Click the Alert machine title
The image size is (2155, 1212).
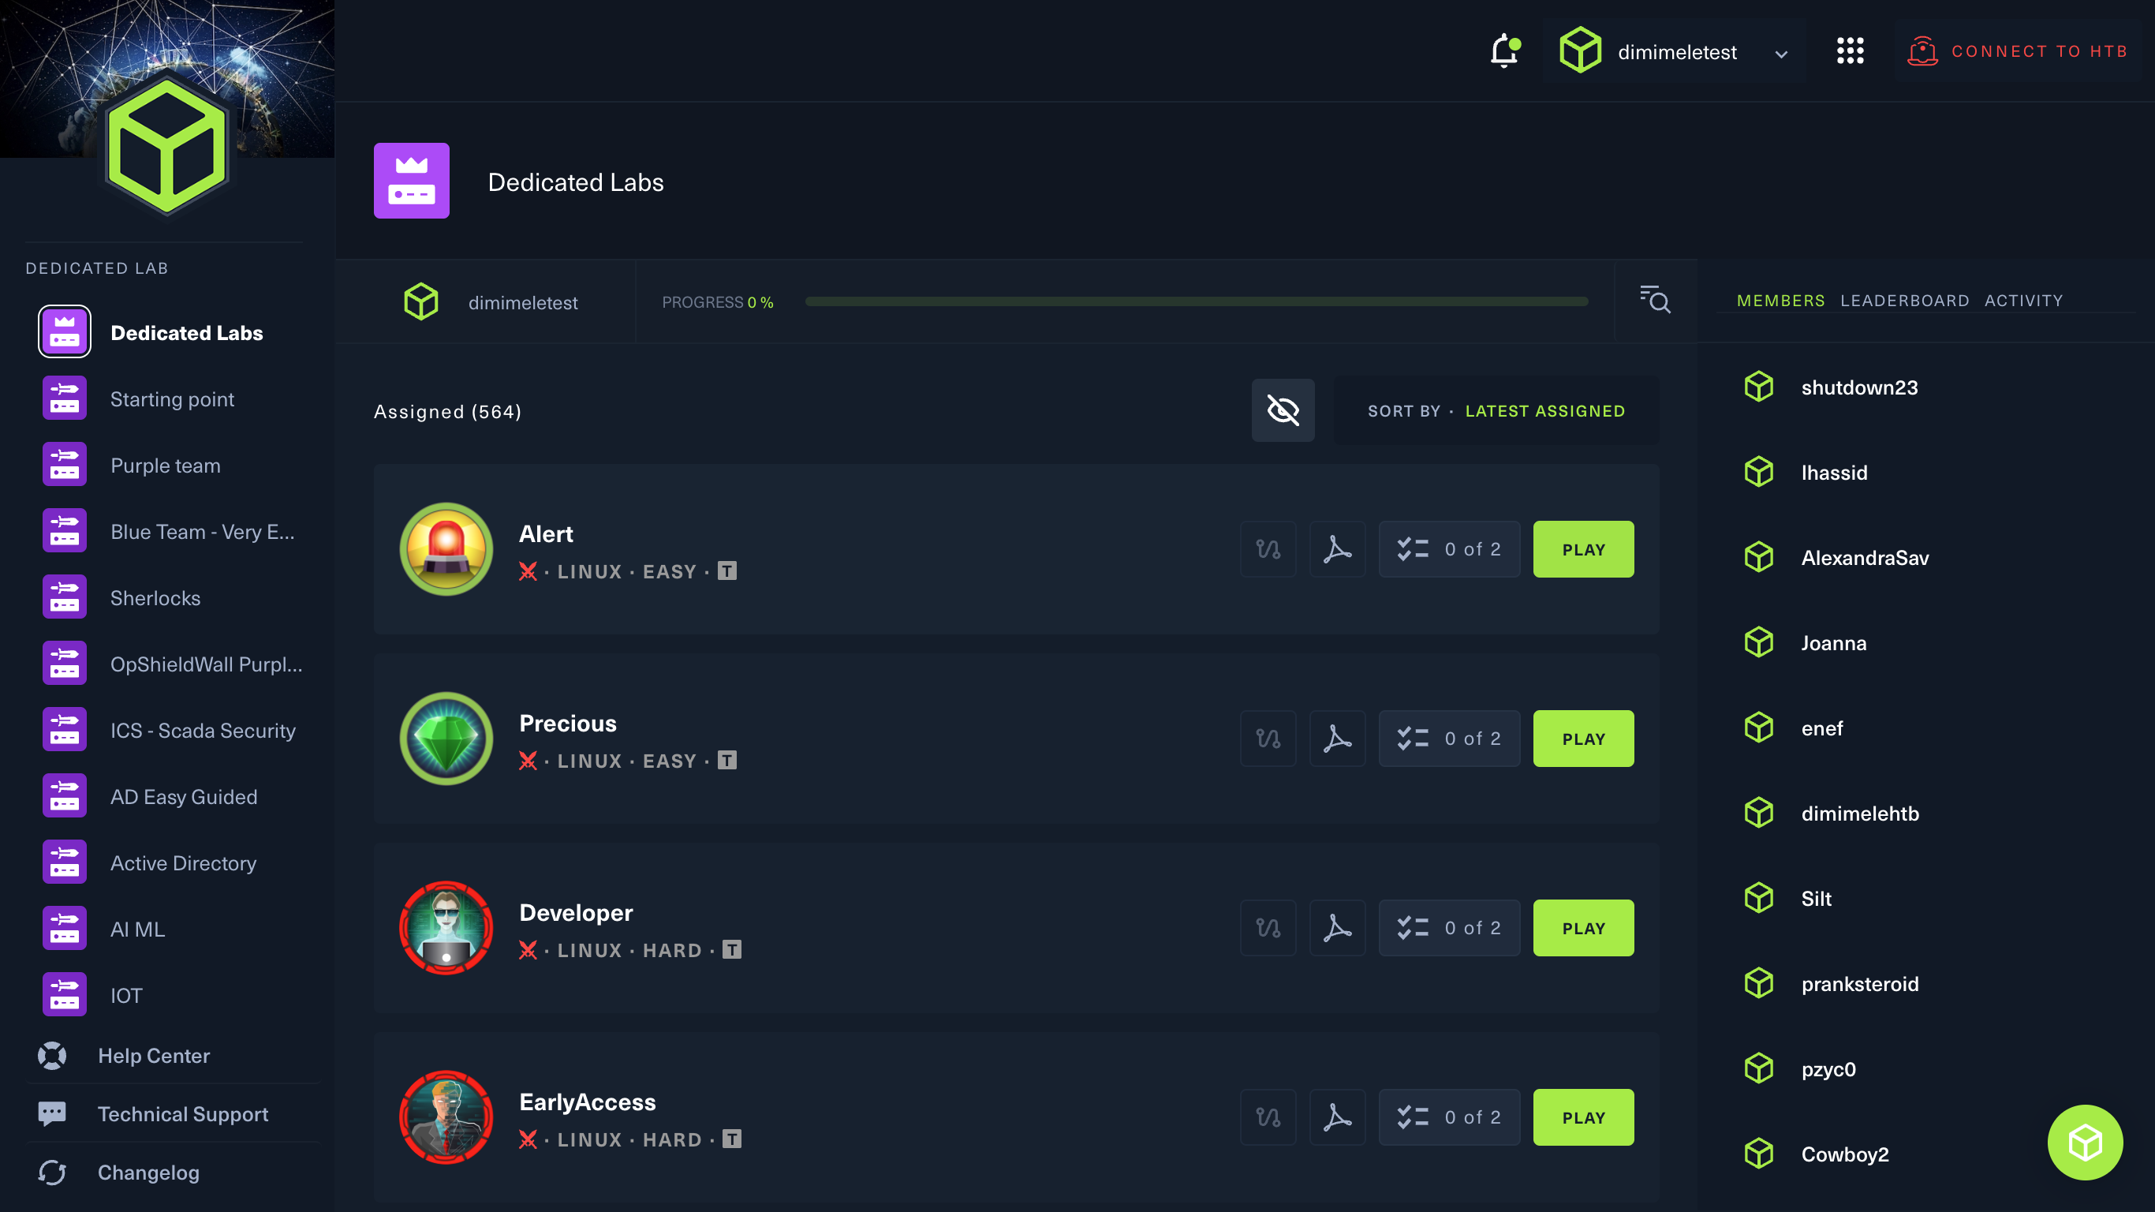(545, 533)
